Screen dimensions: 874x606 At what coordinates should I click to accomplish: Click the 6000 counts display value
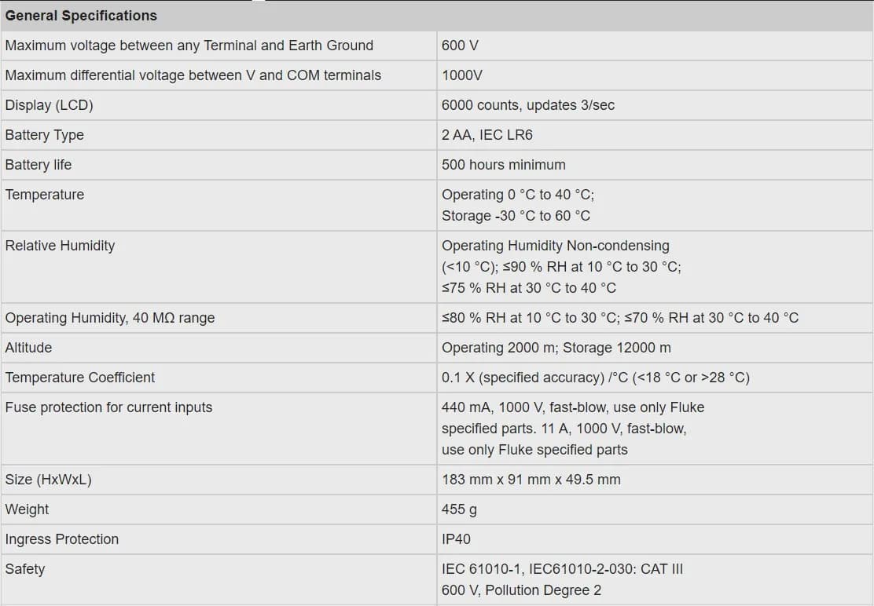[527, 105]
